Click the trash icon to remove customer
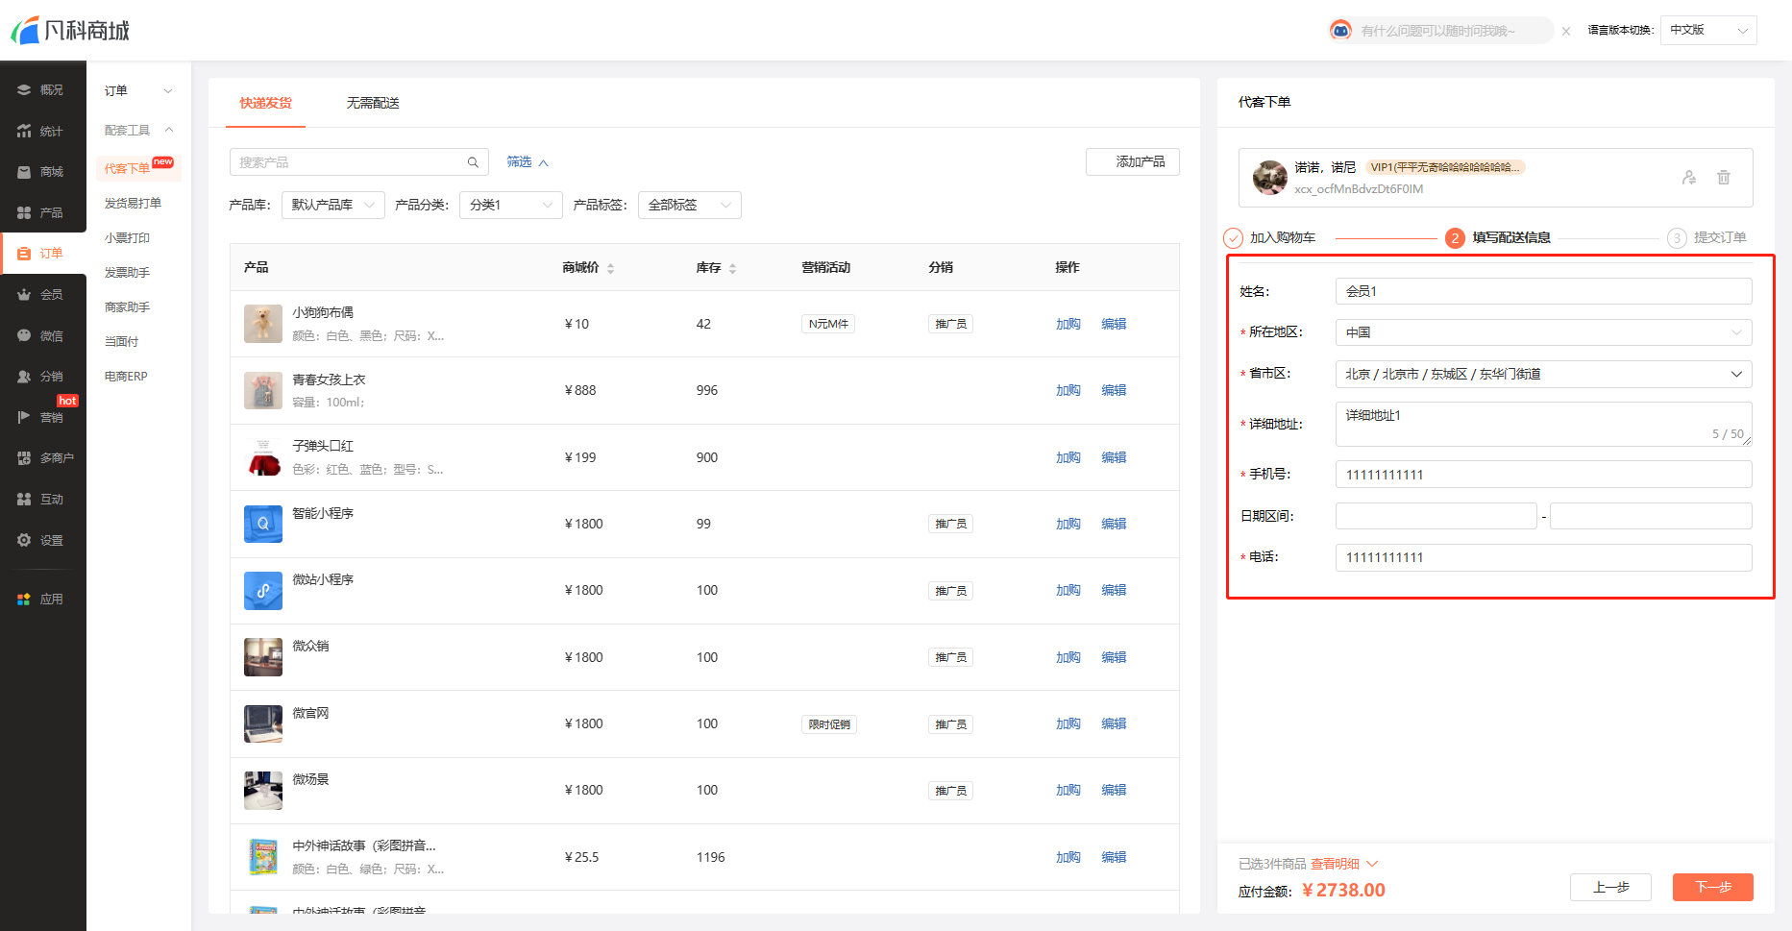This screenshot has width=1792, height=931. [1724, 178]
